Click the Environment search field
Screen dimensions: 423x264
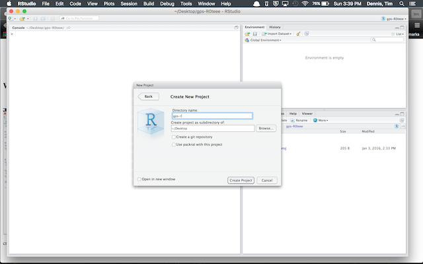pyautogui.click(x=387, y=40)
